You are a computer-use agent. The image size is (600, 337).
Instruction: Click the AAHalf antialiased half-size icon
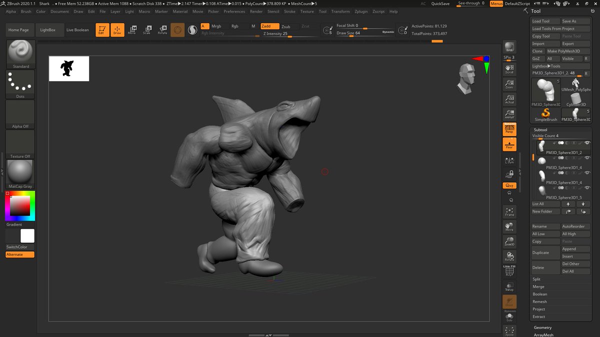[509, 114]
